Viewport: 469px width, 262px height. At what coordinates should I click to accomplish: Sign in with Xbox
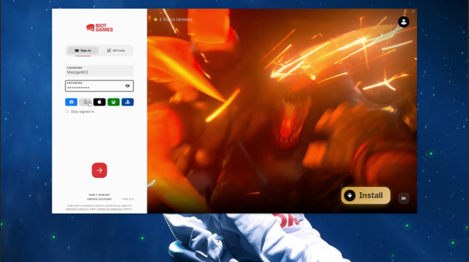[x=114, y=102]
